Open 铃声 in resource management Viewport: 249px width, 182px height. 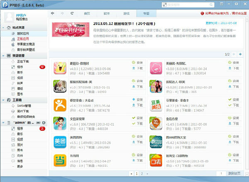(20, 83)
